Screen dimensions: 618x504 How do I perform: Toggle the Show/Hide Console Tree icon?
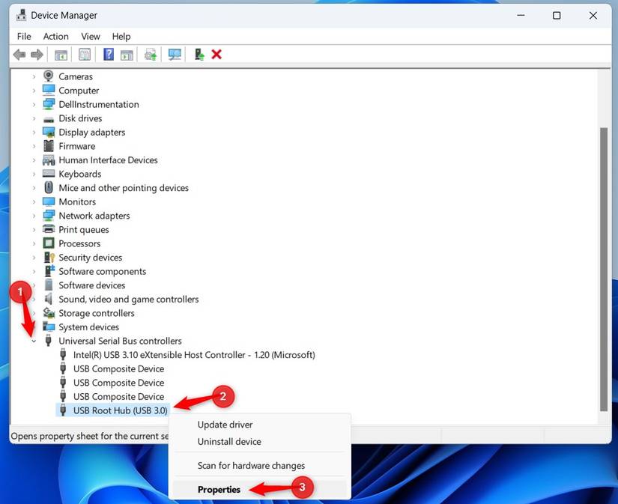click(61, 54)
